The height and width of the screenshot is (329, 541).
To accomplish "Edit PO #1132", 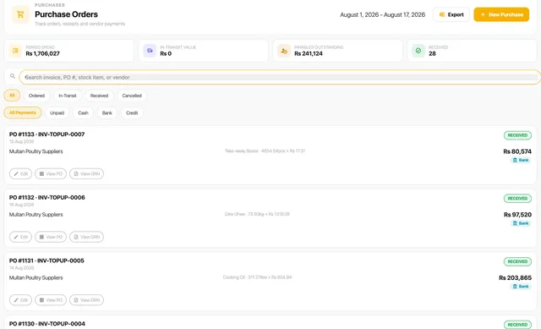I will point(20,237).
